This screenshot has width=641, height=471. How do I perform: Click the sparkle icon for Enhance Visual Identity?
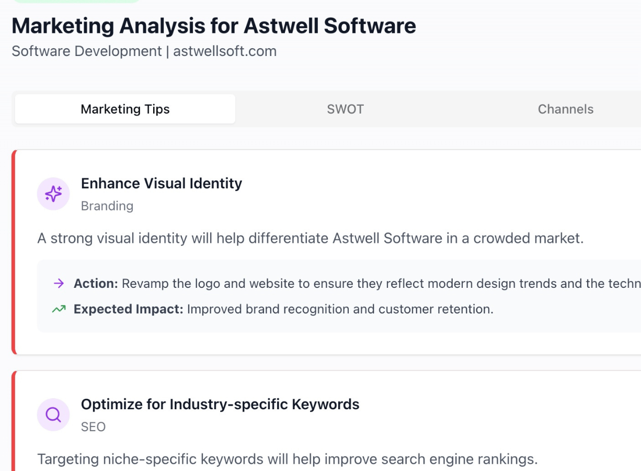coord(53,194)
